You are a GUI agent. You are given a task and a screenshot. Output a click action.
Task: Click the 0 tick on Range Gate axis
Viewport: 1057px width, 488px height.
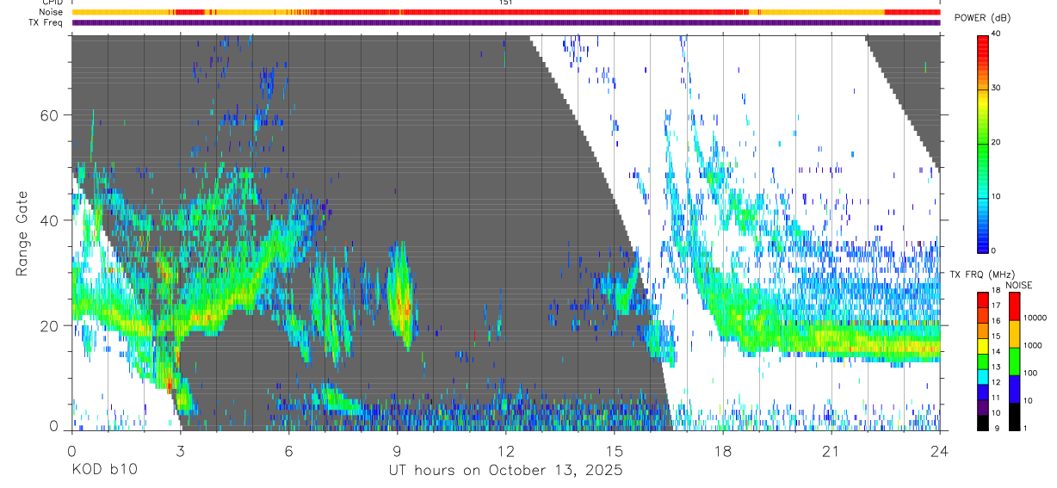pyautogui.click(x=55, y=426)
